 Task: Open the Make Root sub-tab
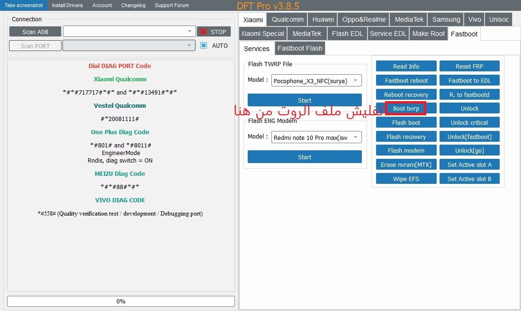428,34
